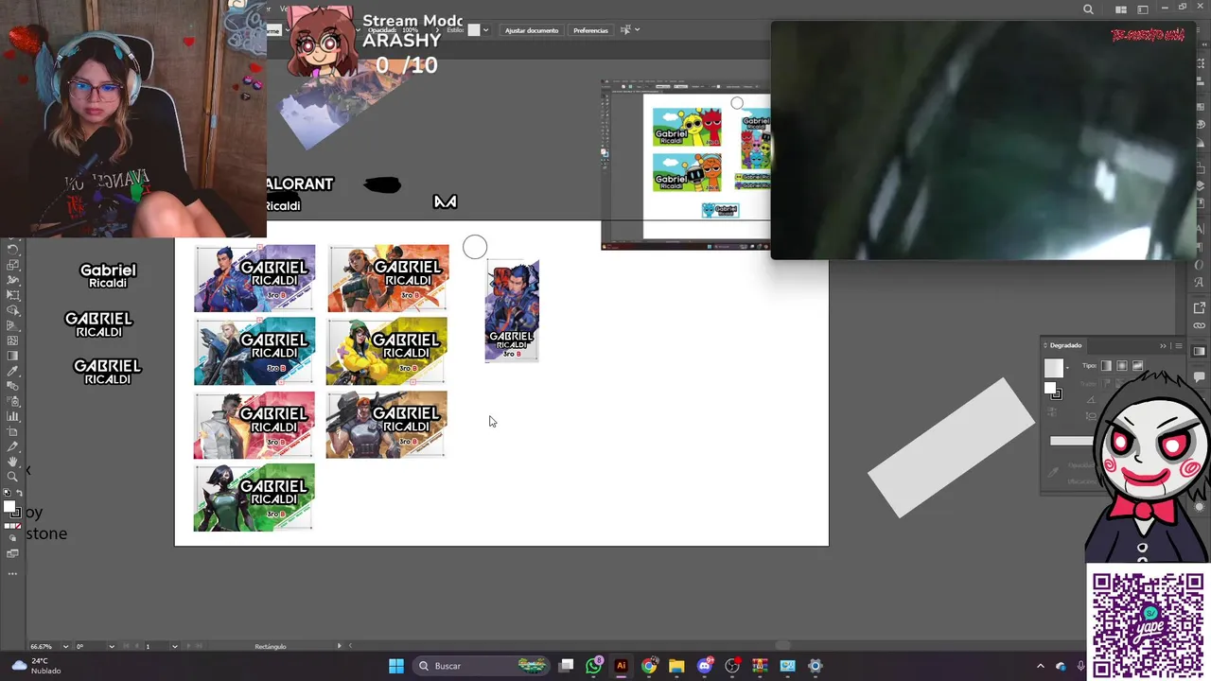Click the swap fill and stroke arrow
This screenshot has width=1211, height=681.
point(19,492)
